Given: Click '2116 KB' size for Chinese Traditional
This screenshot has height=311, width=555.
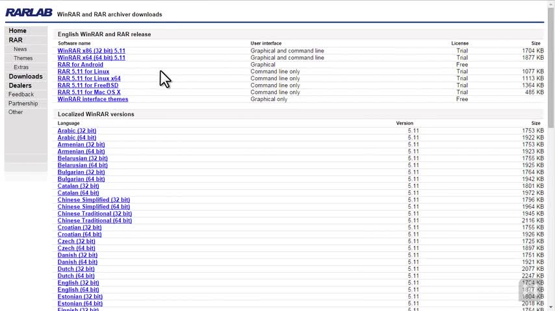Looking at the screenshot, I should (x=533, y=220).
